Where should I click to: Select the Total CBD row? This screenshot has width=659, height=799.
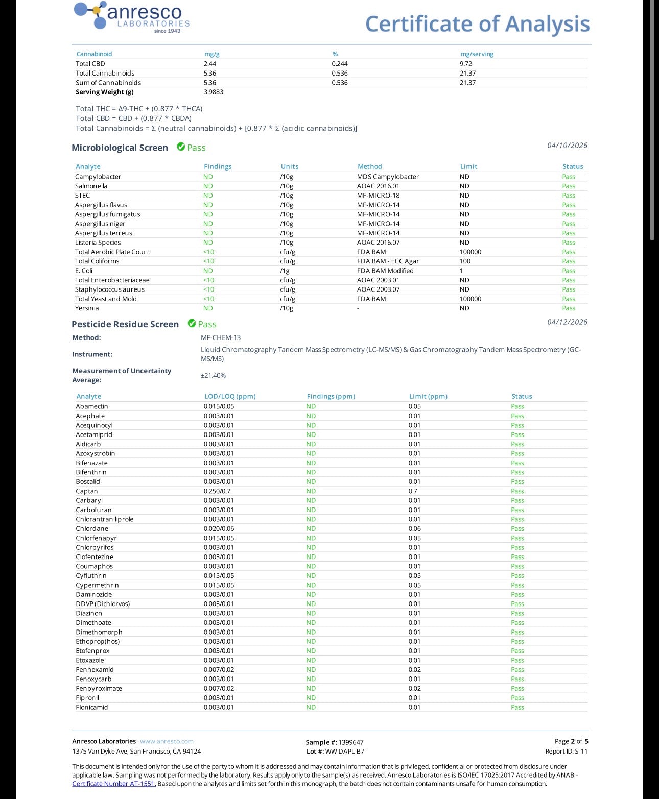click(x=329, y=64)
